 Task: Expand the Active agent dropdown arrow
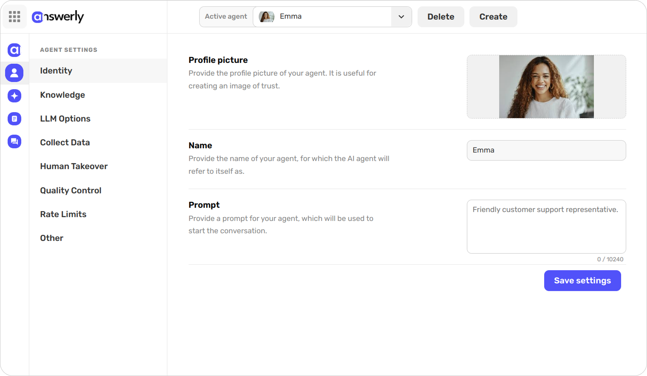point(401,17)
